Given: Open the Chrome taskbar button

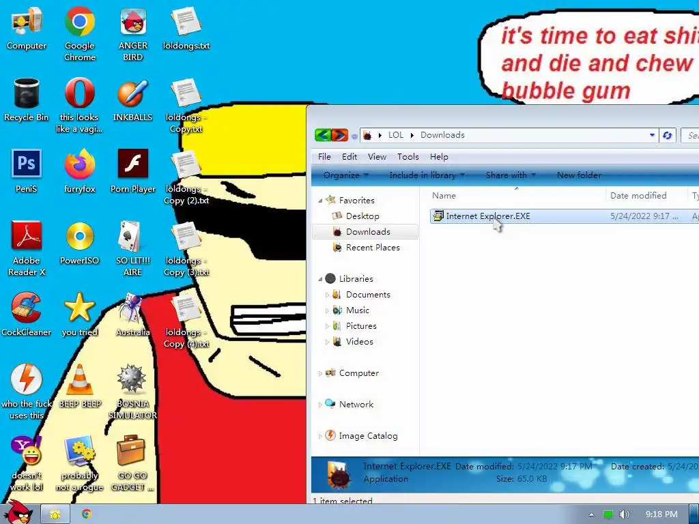Looking at the screenshot, I should pos(87,514).
